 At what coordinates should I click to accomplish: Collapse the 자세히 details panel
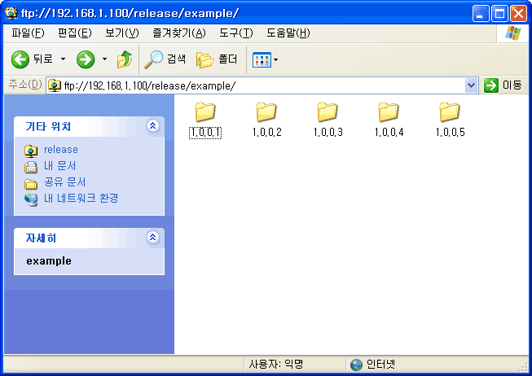152,238
